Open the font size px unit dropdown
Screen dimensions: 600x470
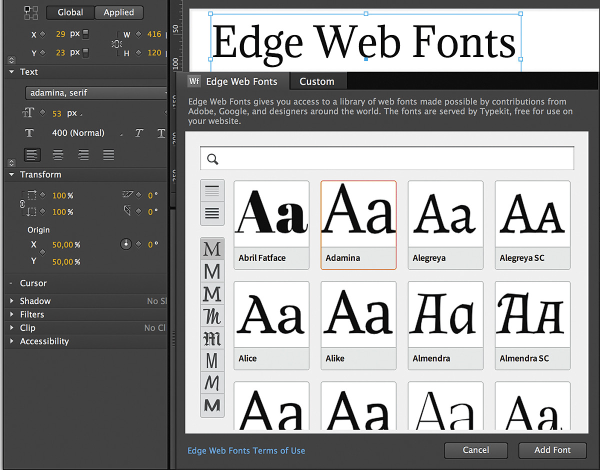75,113
